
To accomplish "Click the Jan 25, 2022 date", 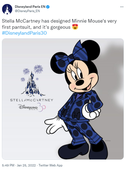I will pyautogui.click(x=26, y=165).
